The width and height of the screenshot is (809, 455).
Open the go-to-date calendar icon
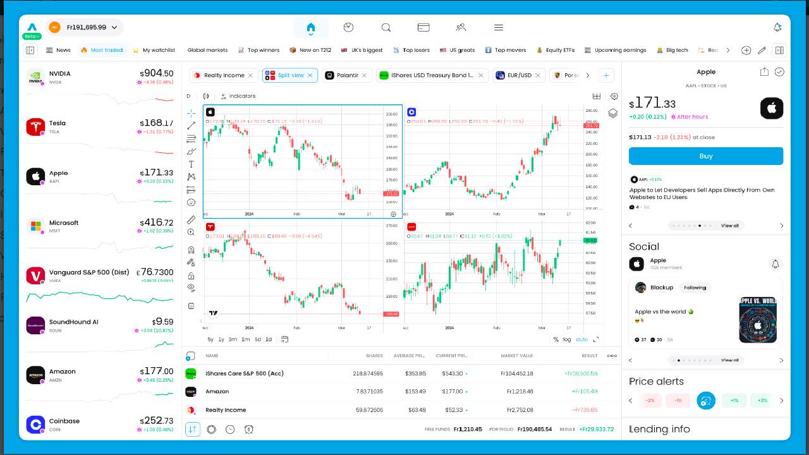[284, 339]
